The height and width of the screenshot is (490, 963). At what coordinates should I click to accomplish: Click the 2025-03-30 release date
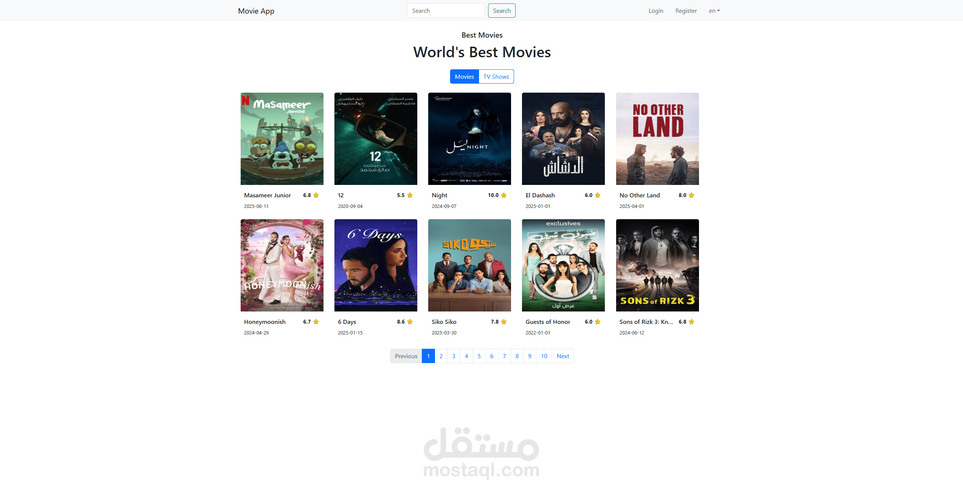tap(444, 333)
